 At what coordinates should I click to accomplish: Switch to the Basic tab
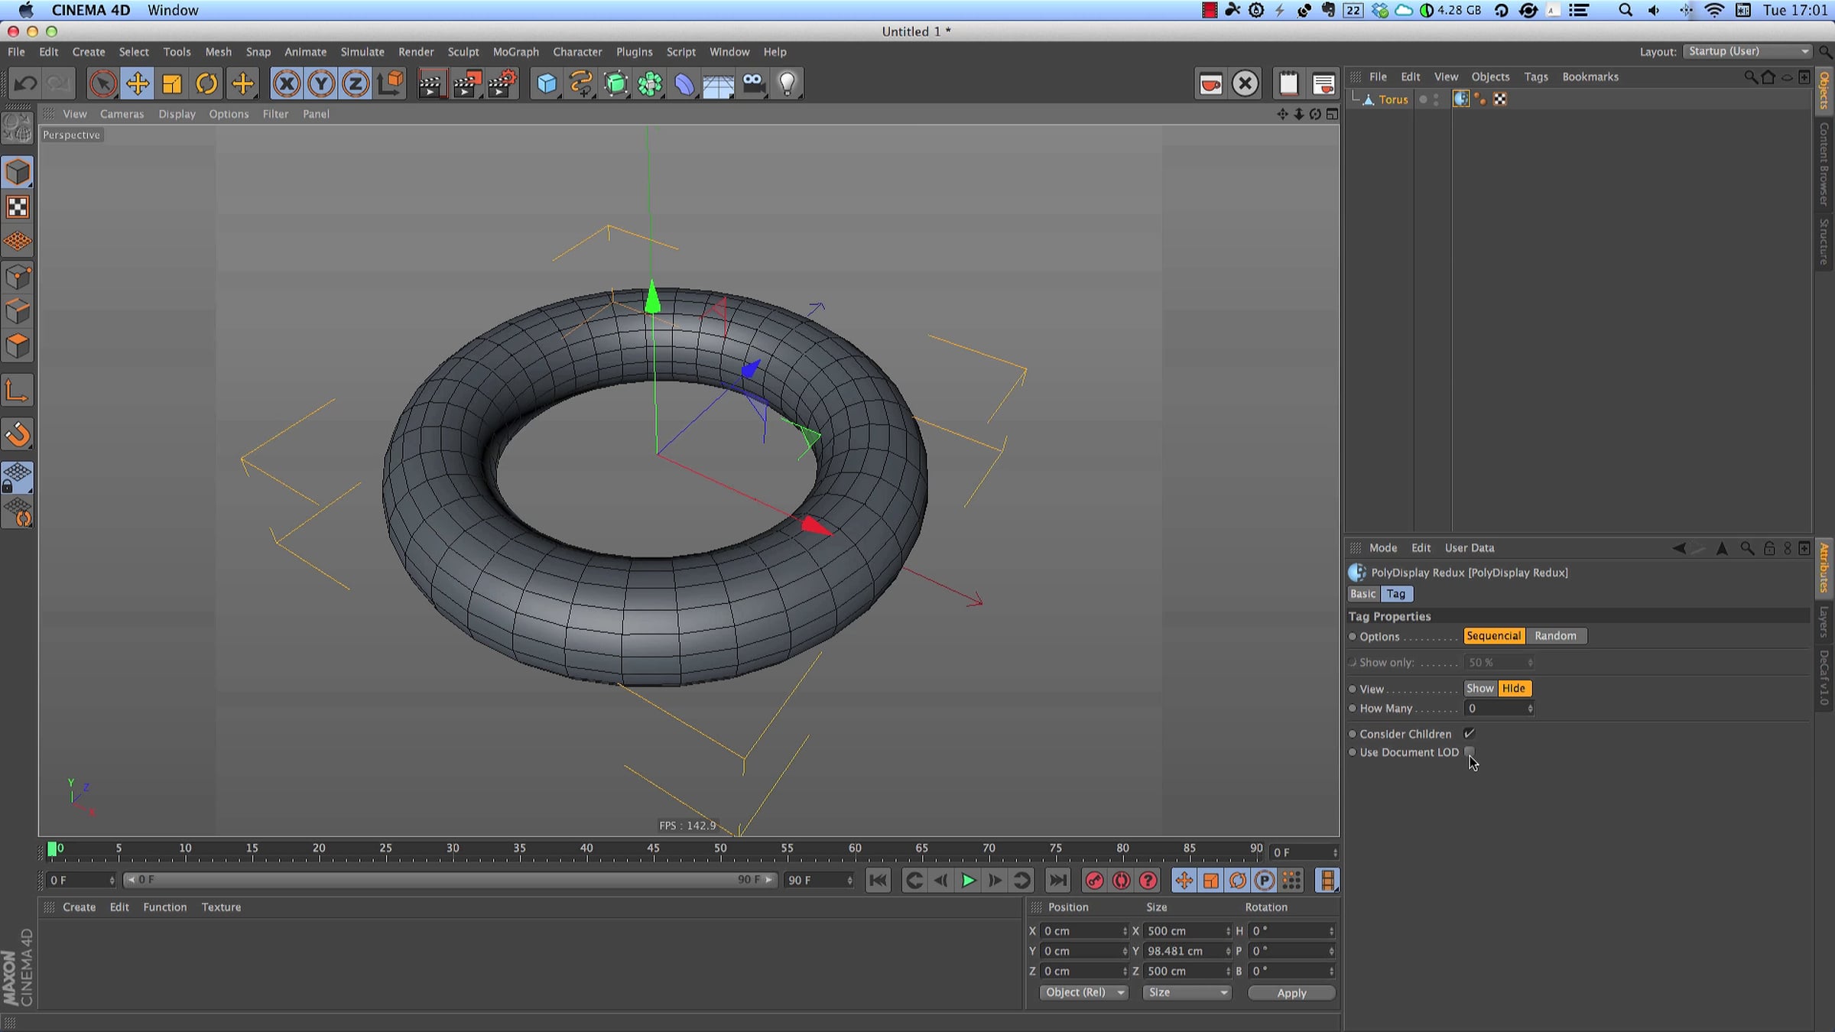tap(1362, 594)
